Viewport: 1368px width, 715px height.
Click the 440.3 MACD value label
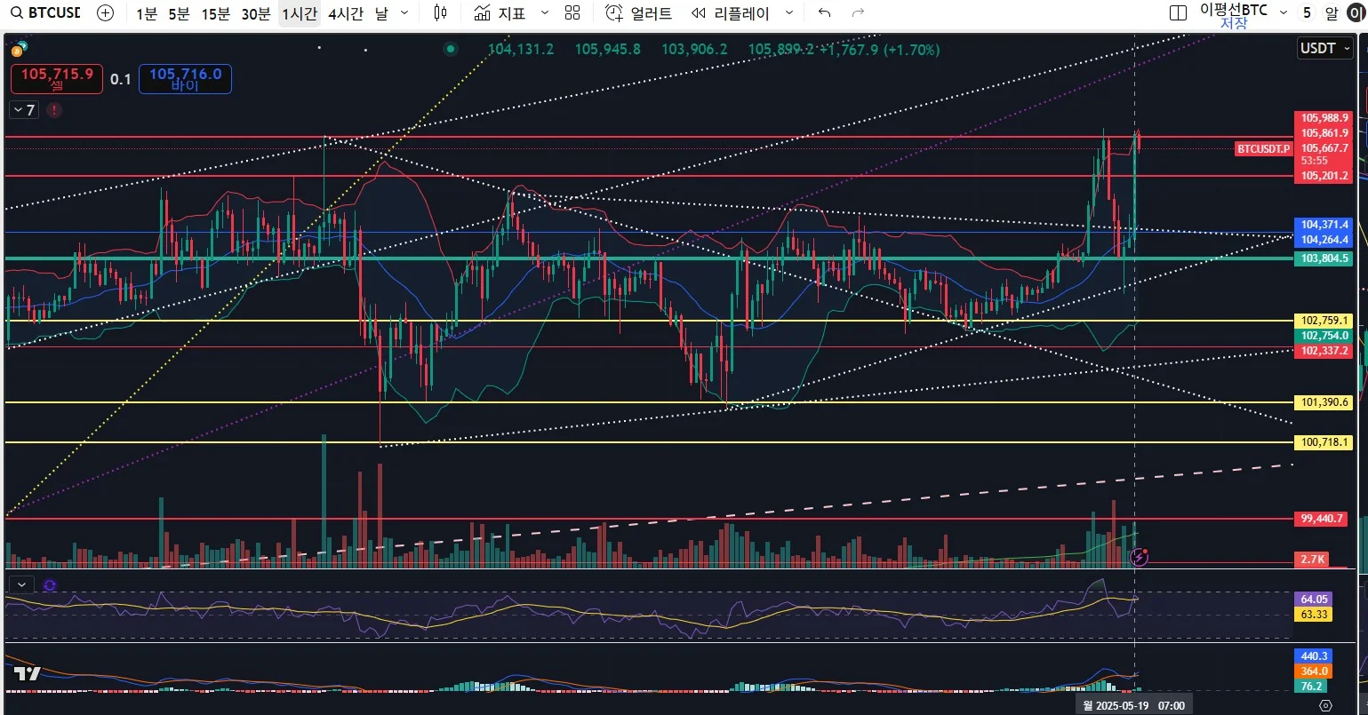click(1314, 655)
